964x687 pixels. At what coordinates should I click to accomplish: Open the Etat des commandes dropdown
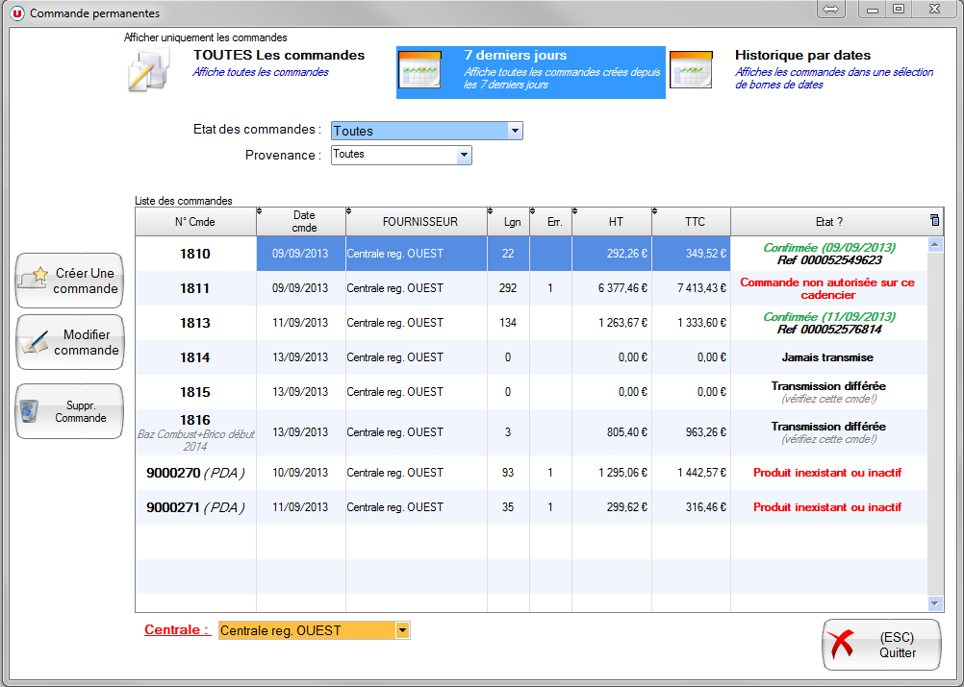click(515, 131)
